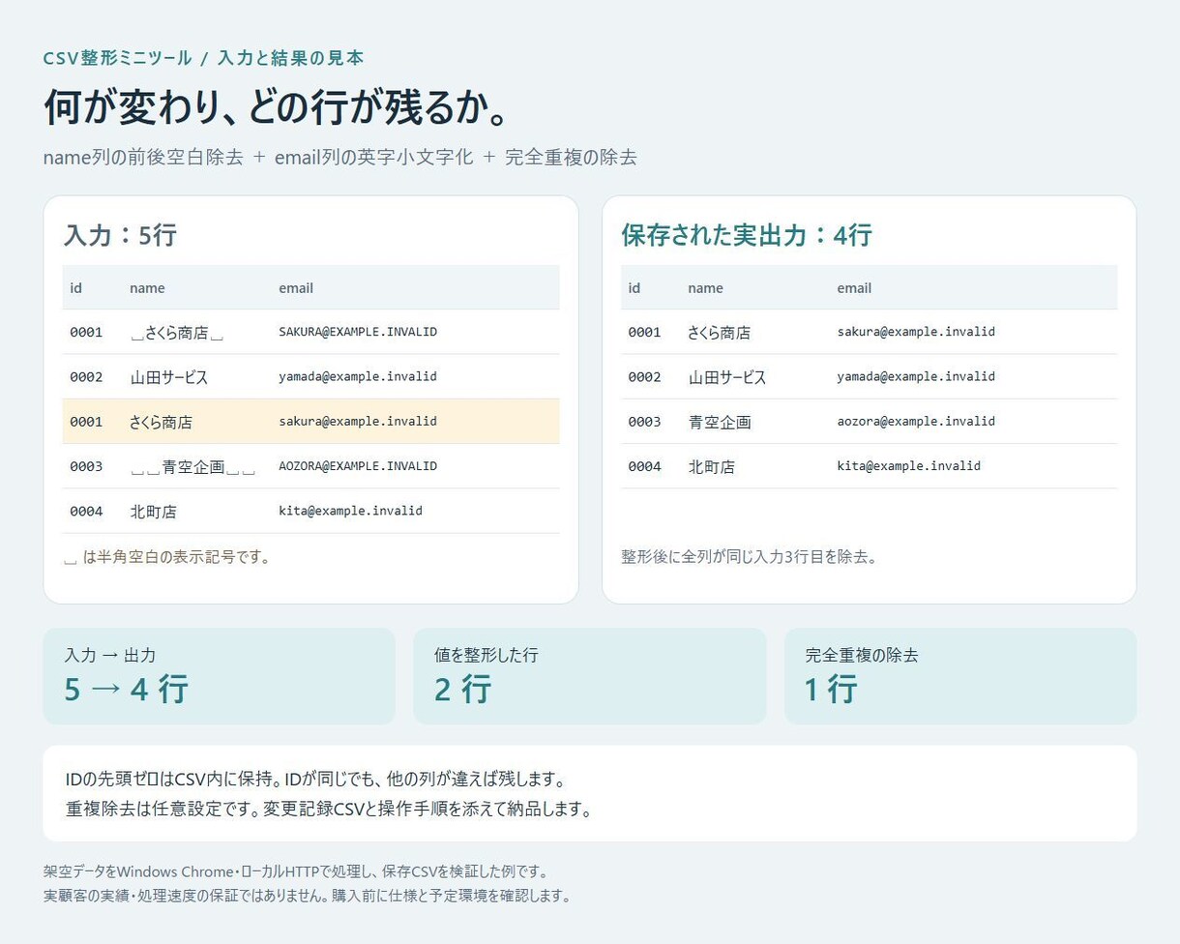Click the email column header in output table
This screenshot has width=1180, height=944.
854,287
